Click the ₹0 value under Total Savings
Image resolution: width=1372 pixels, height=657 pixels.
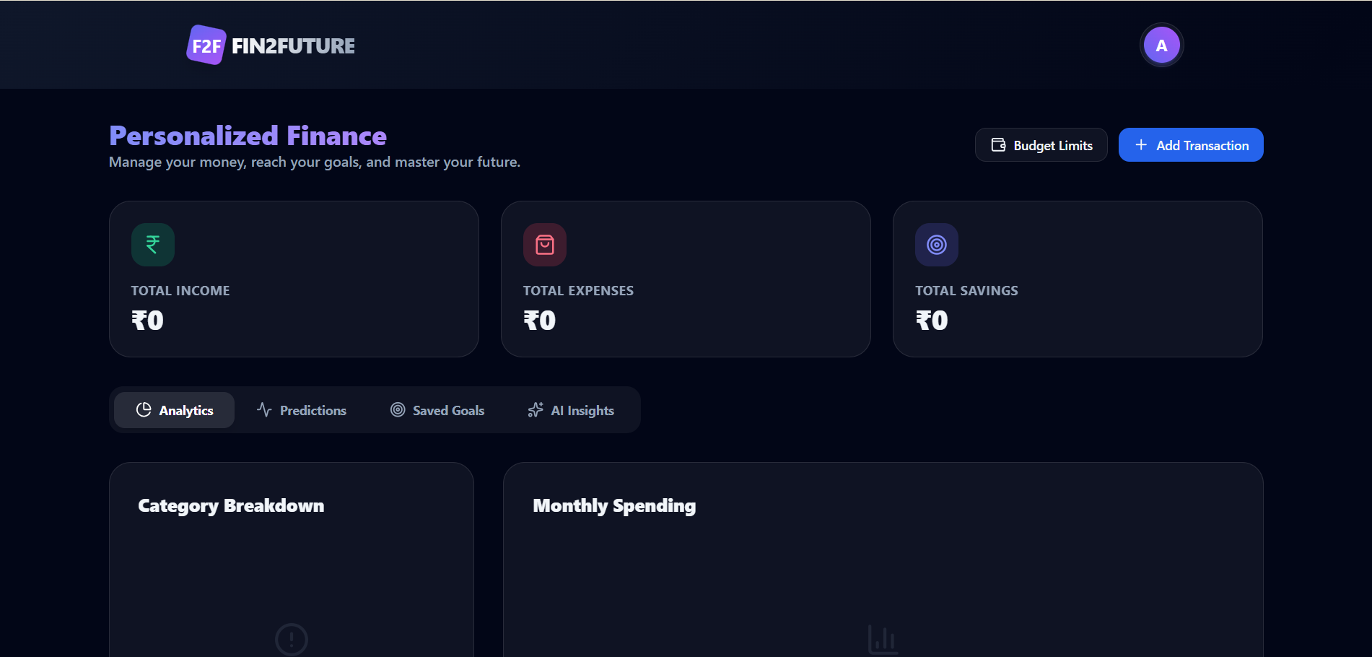[932, 321]
